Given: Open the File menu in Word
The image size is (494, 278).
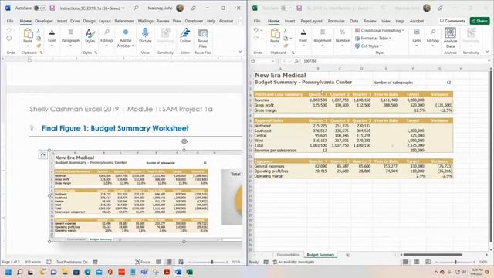Looking at the screenshot, I should click(10, 21).
